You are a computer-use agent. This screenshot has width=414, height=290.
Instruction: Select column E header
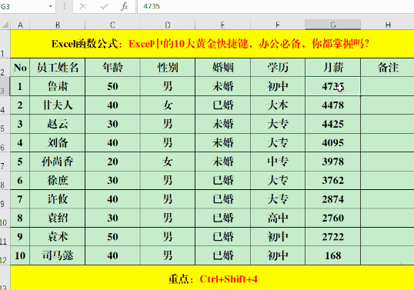tap(223, 25)
